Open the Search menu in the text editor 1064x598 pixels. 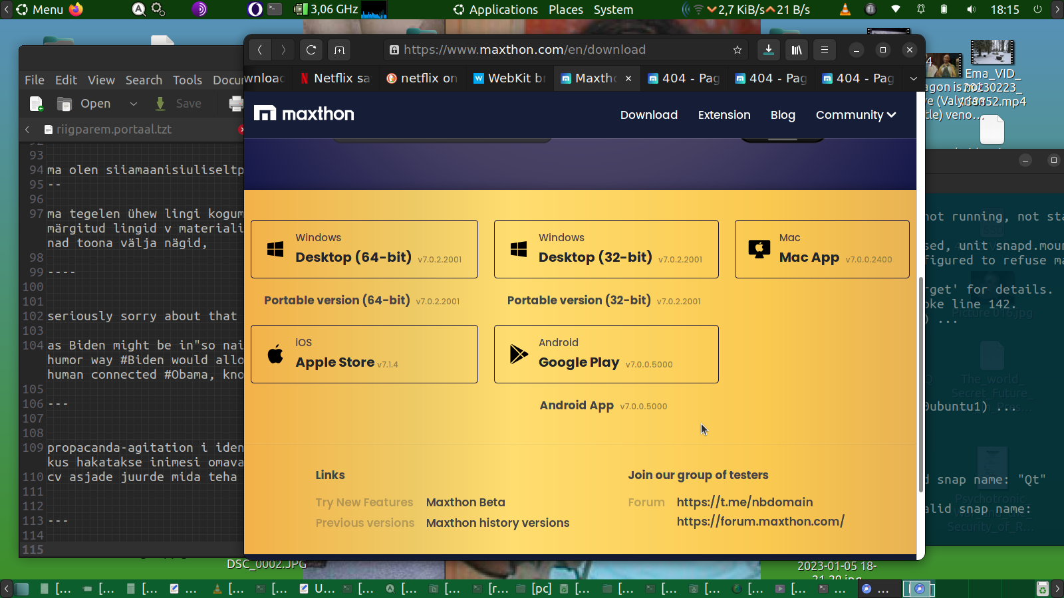click(x=144, y=80)
